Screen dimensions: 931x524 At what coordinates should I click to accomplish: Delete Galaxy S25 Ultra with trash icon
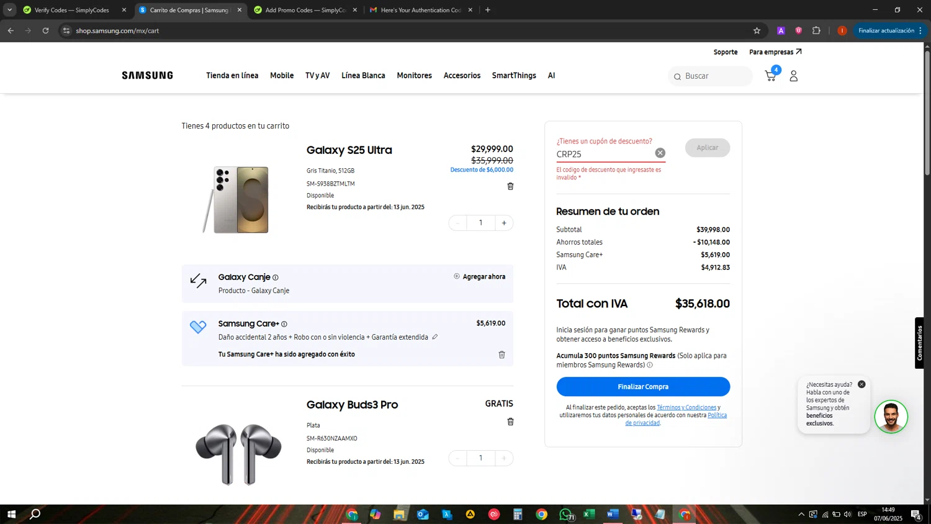pos(510,186)
